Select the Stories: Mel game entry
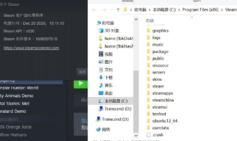Image resolution: width=237 pixels, height=141 pixels. point(15,103)
